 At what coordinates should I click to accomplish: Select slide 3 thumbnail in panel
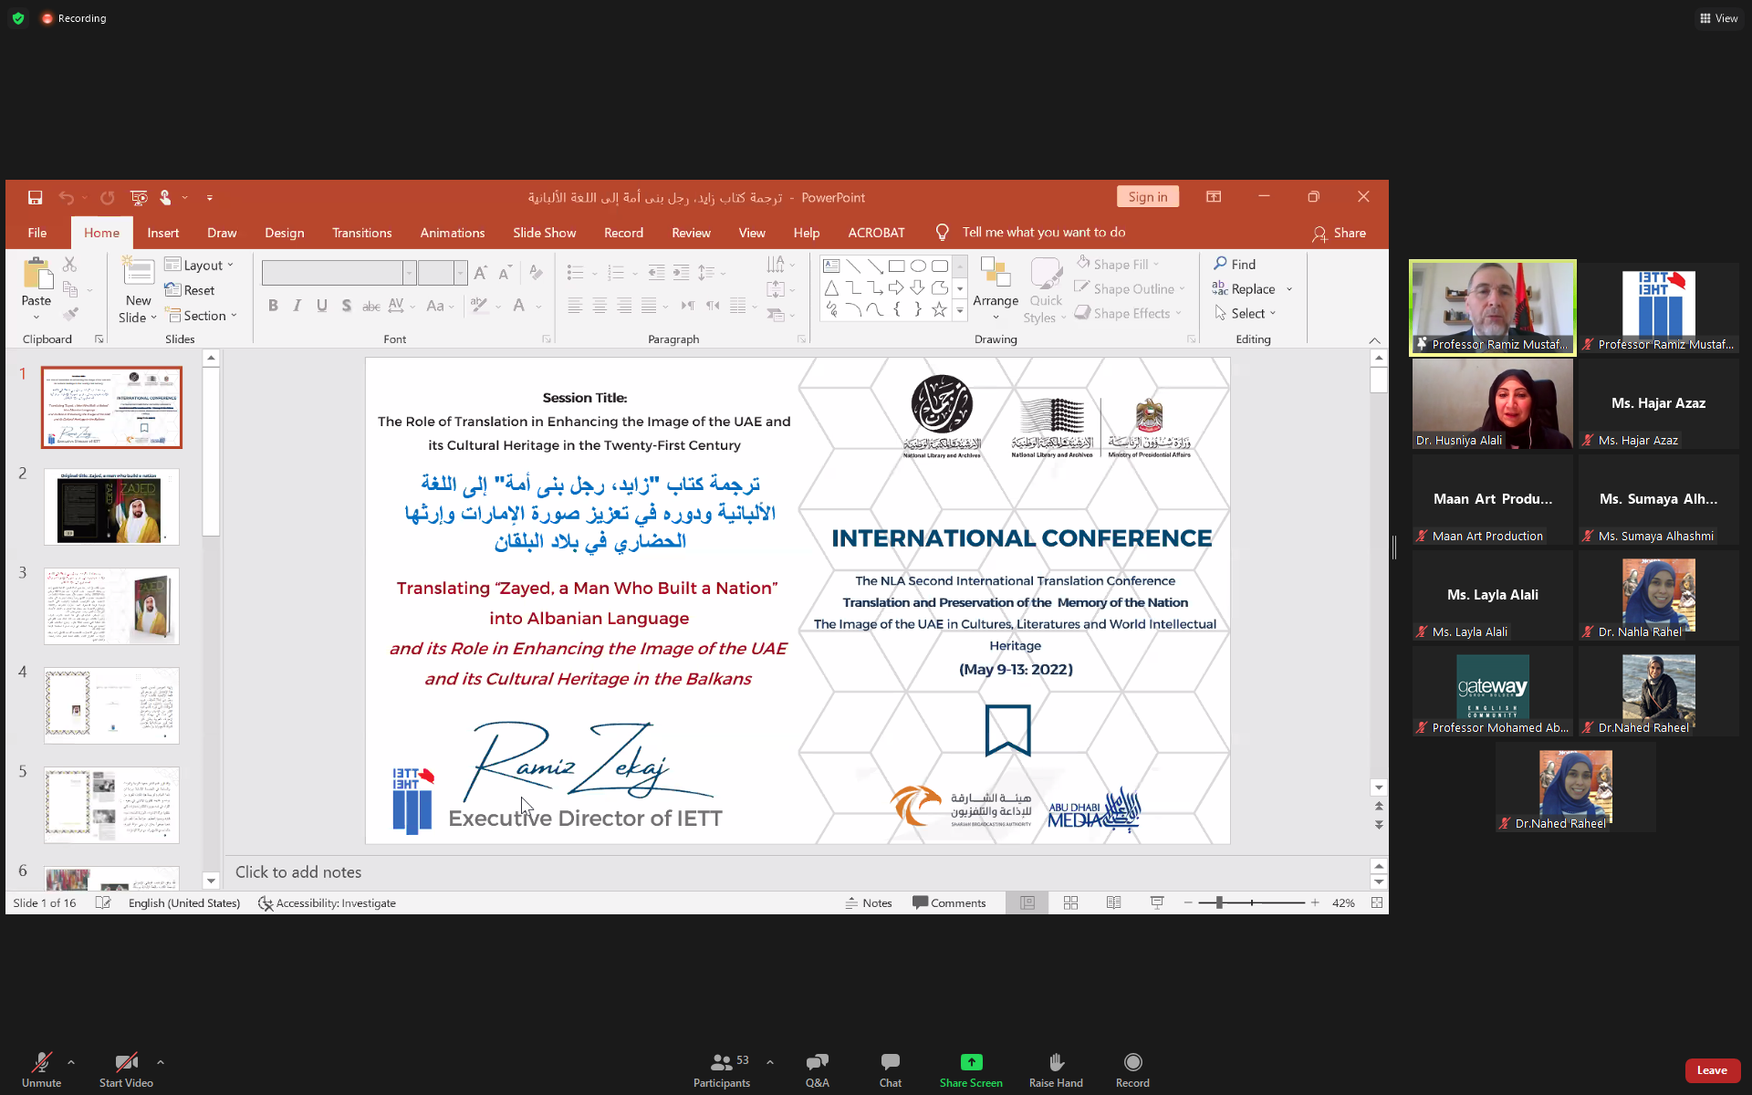pos(111,606)
